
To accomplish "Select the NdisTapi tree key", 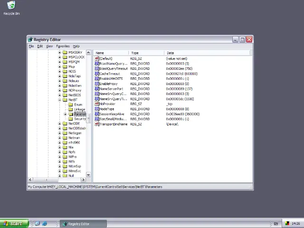I will [x=75, y=76].
